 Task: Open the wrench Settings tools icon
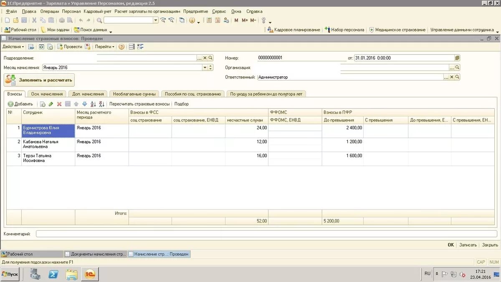pos(264,20)
